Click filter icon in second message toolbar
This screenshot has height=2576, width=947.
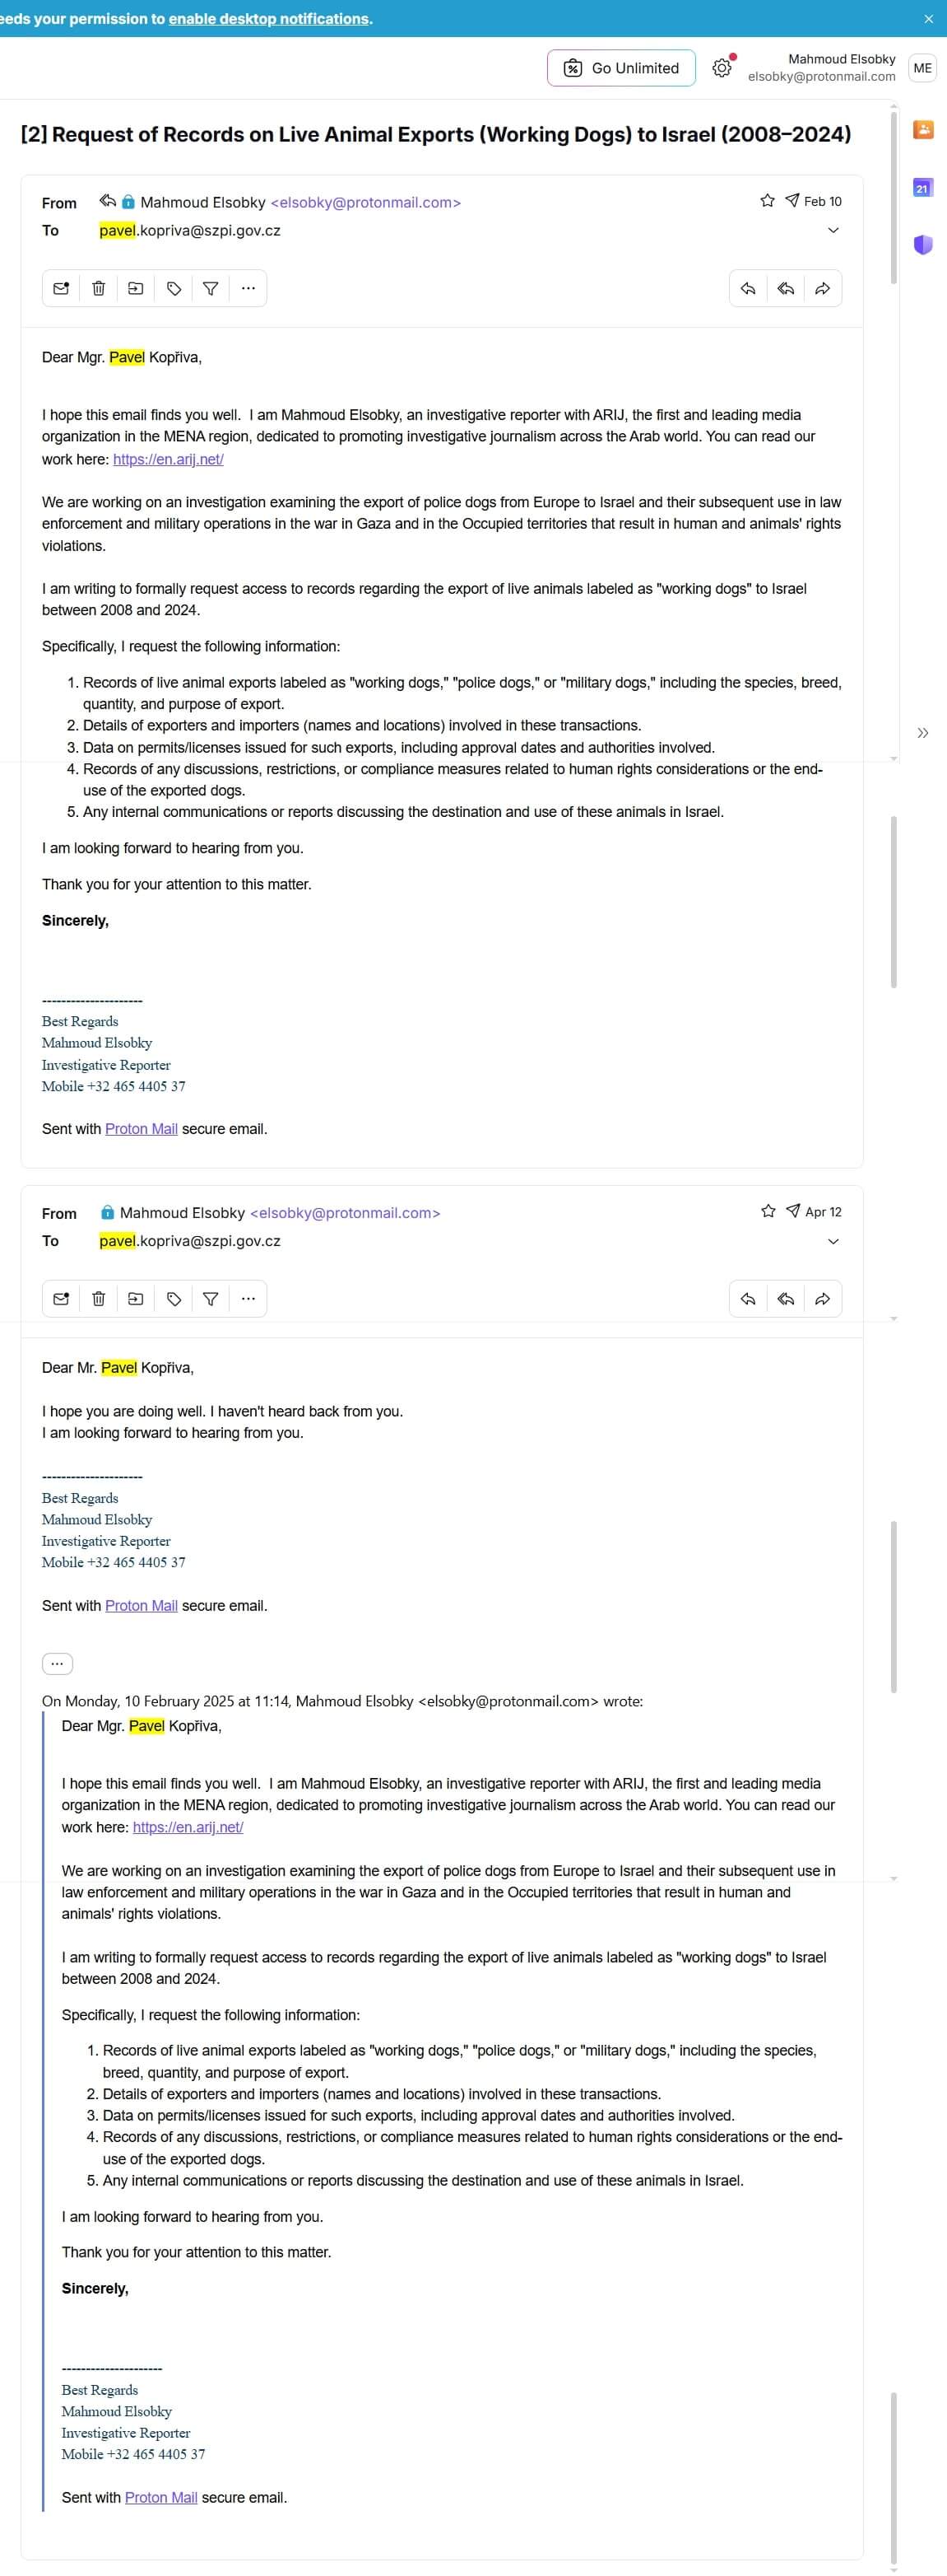[211, 1298]
